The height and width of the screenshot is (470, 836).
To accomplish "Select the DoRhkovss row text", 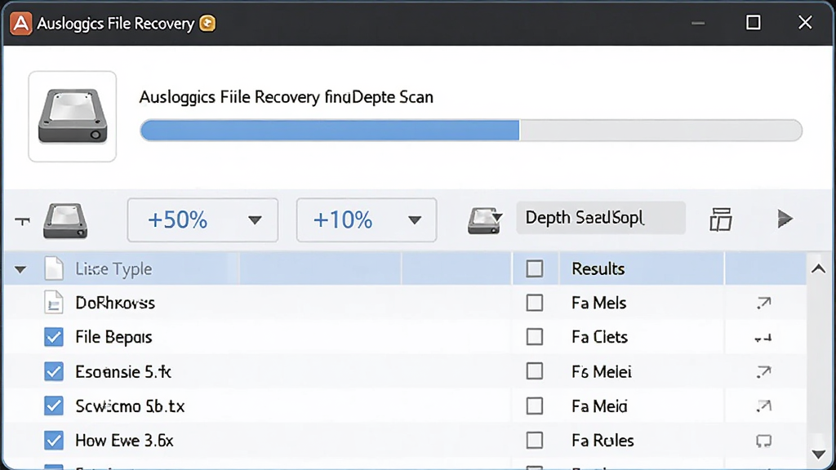I will [x=115, y=304].
